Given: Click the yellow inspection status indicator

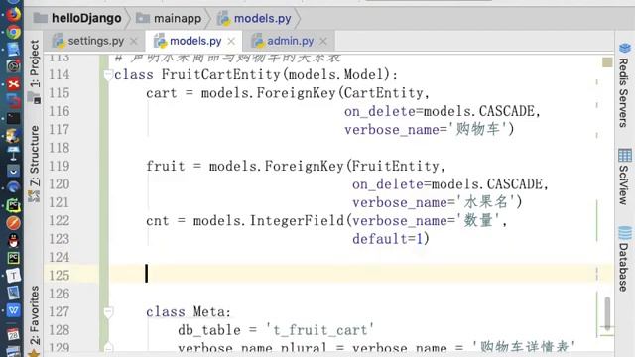Looking at the screenshot, I should tap(607, 62).
